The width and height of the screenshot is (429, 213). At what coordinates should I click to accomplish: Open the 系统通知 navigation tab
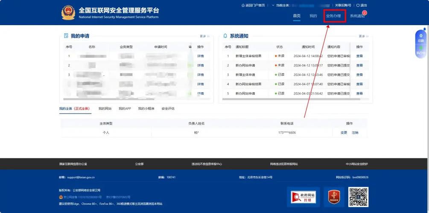(x=357, y=16)
